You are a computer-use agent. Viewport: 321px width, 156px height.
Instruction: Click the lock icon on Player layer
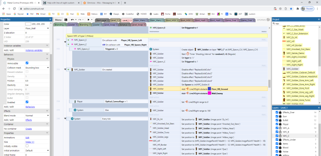pyautogui.click(x=280, y=124)
